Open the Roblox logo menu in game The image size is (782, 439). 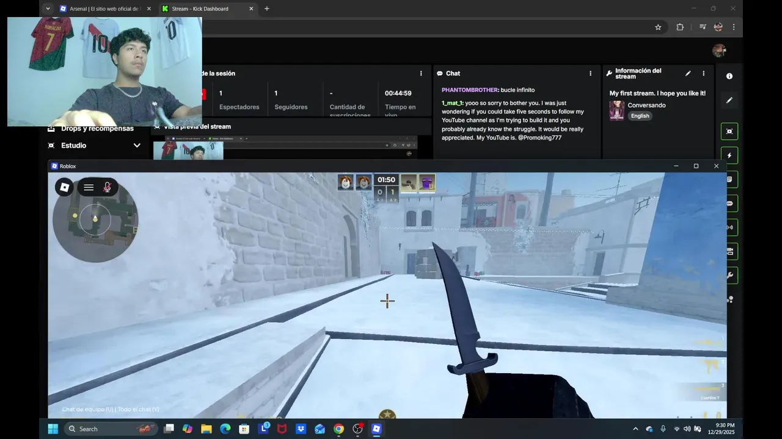point(65,187)
